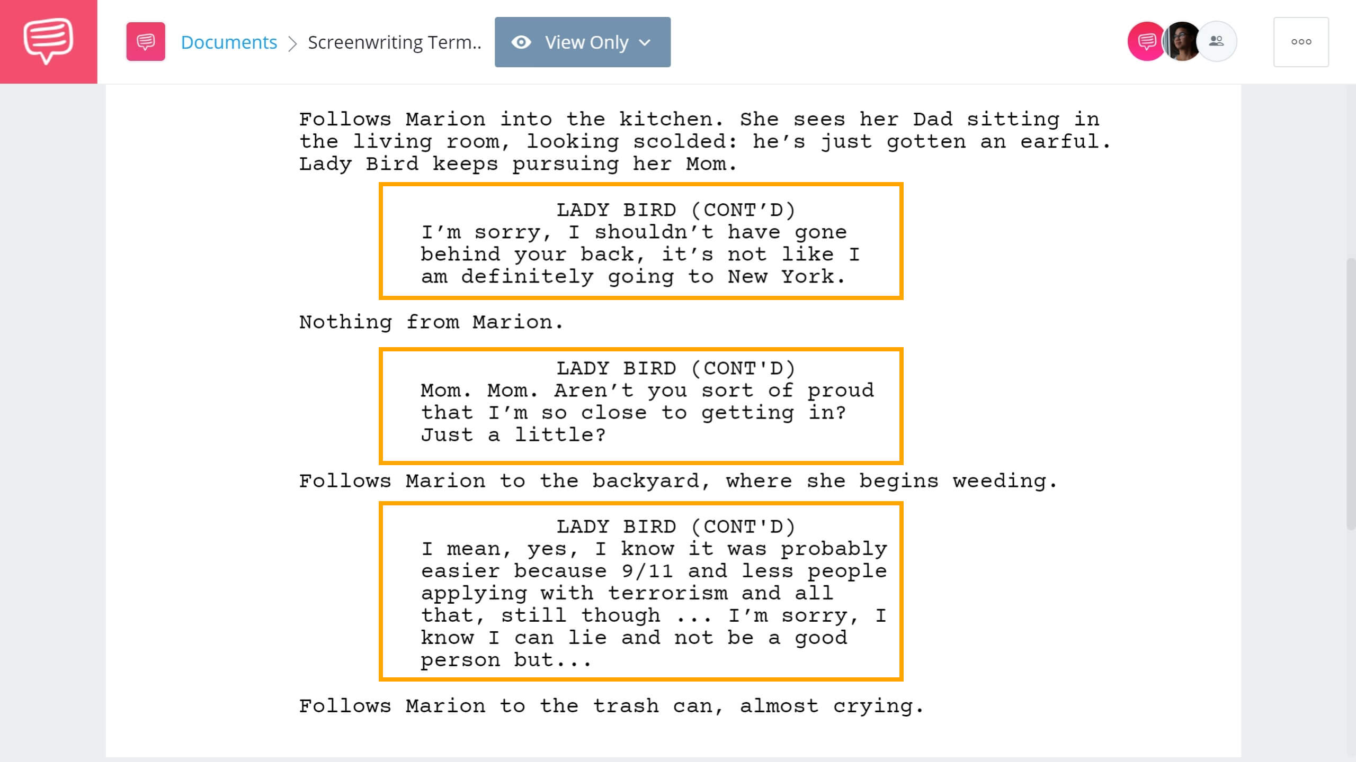
Task: Expand the Documents breadcrumb navigation
Action: [x=227, y=41]
